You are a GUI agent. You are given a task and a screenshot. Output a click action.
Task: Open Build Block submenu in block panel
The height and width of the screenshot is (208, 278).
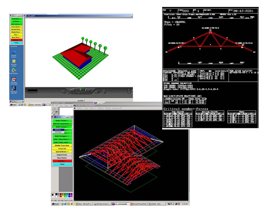click(17, 19)
